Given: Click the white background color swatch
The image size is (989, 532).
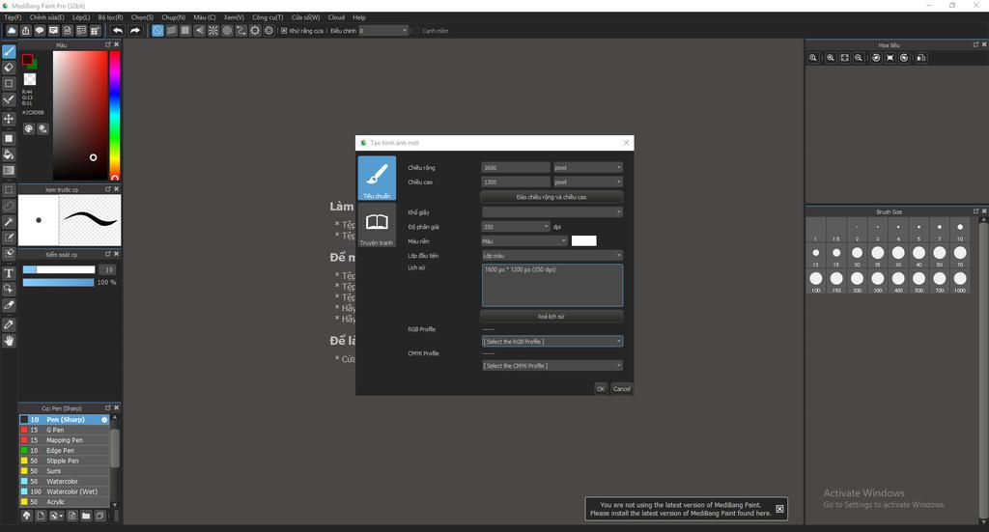Looking at the screenshot, I should pyautogui.click(x=584, y=240).
